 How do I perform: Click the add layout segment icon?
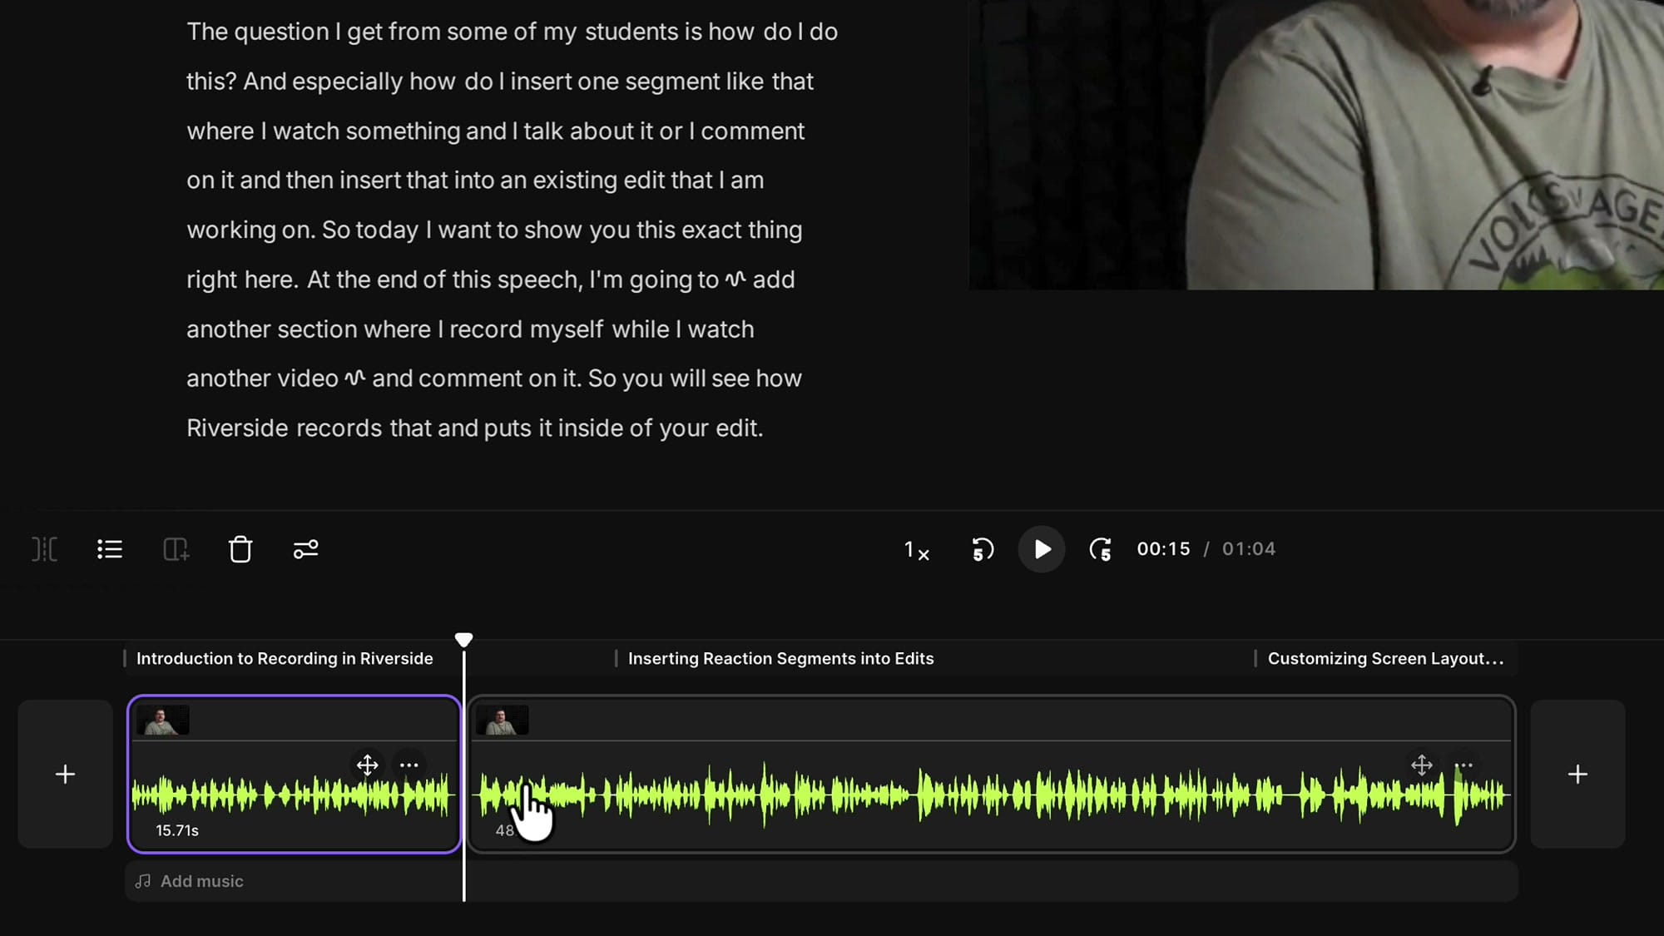point(176,549)
